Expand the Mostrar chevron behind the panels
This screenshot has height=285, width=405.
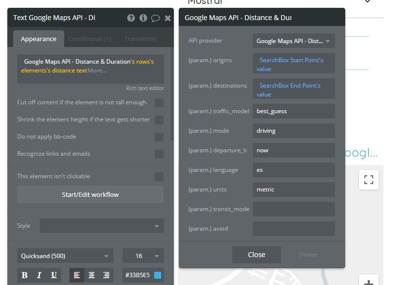pyautogui.click(x=368, y=1)
